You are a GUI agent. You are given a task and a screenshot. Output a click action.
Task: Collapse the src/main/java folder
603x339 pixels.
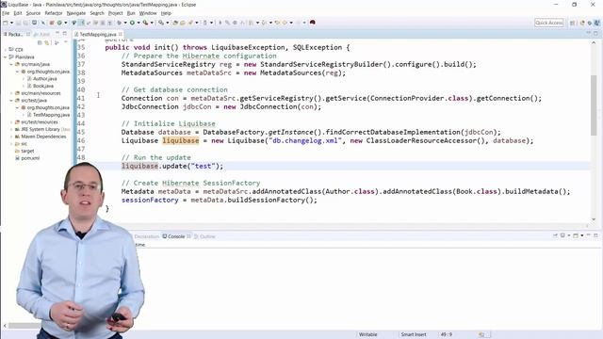11,64
